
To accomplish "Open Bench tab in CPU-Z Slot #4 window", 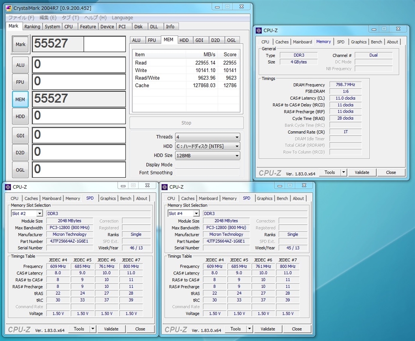I will coord(282,198).
